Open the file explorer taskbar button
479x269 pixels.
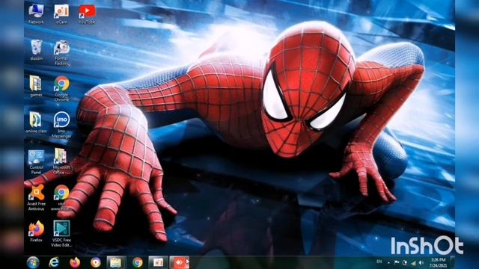coord(116,262)
